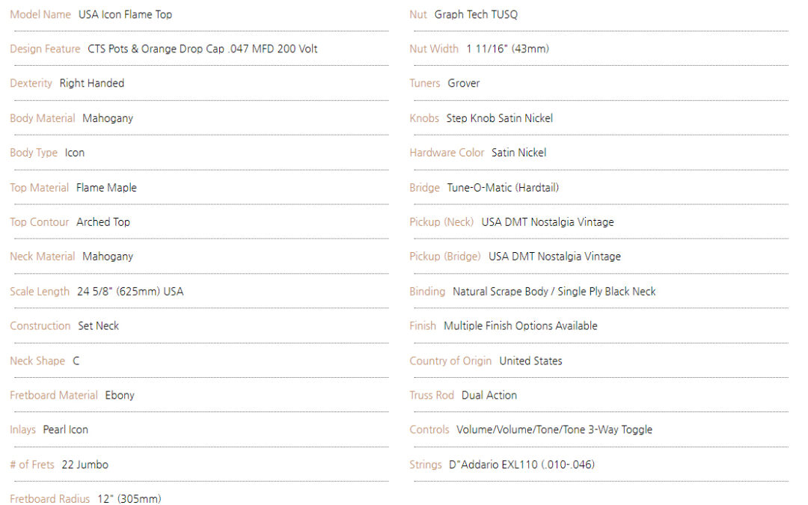This screenshot has height=505, width=808.
Task: Click the Hardware Color label
Action: click(x=447, y=153)
